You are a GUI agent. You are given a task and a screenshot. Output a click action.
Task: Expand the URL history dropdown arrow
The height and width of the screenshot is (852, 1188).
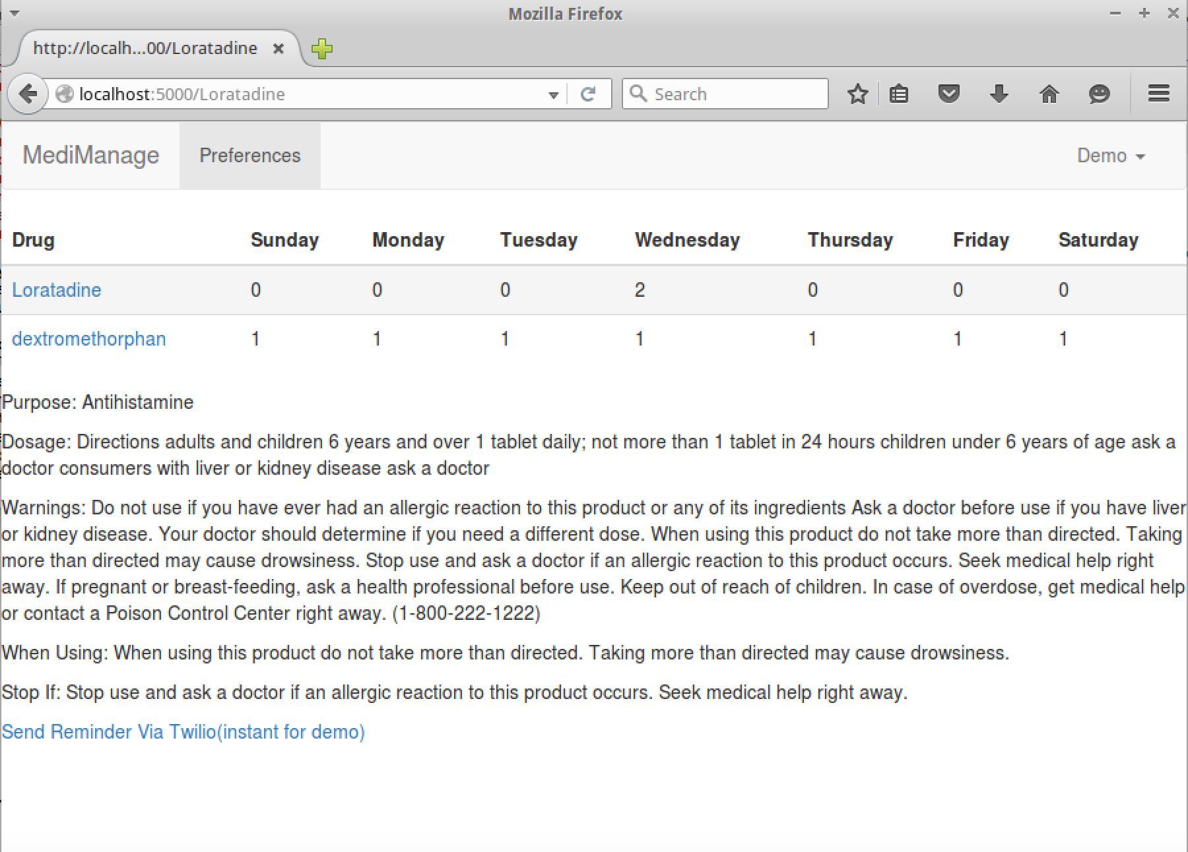point(554,95)
